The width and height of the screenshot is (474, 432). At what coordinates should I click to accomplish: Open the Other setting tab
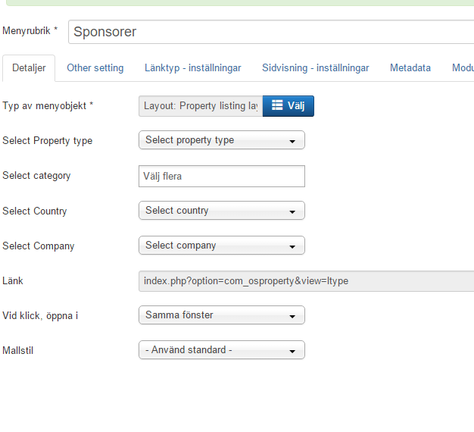(95, 68)
